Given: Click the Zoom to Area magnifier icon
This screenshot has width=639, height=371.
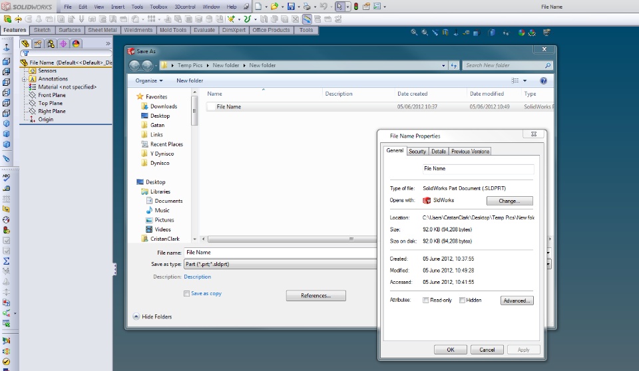Looking at the screenshot, I should [425, 32].
